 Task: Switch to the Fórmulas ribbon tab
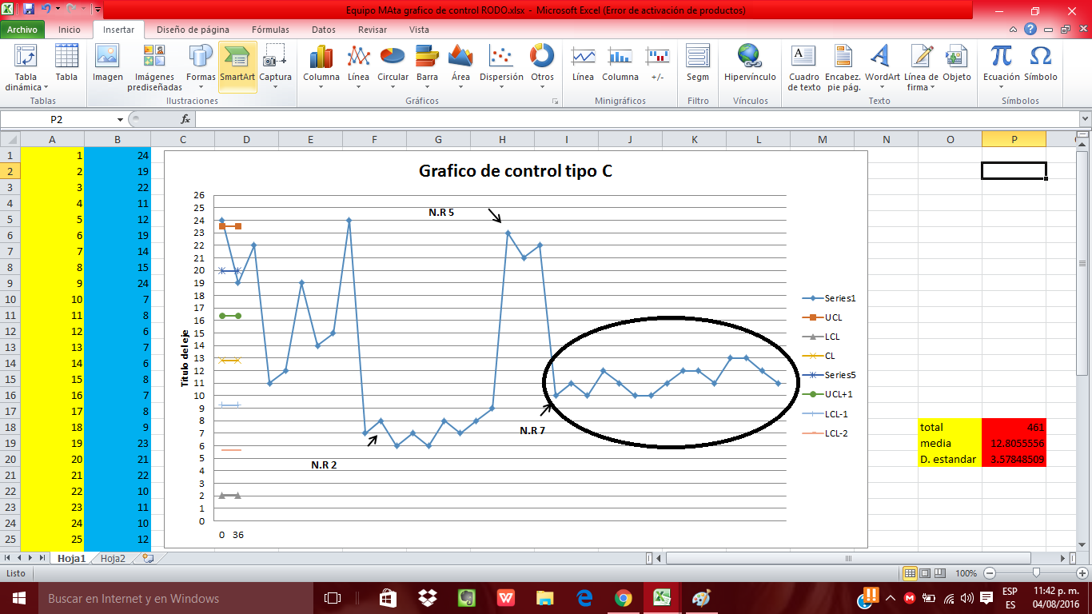point(270,29)
